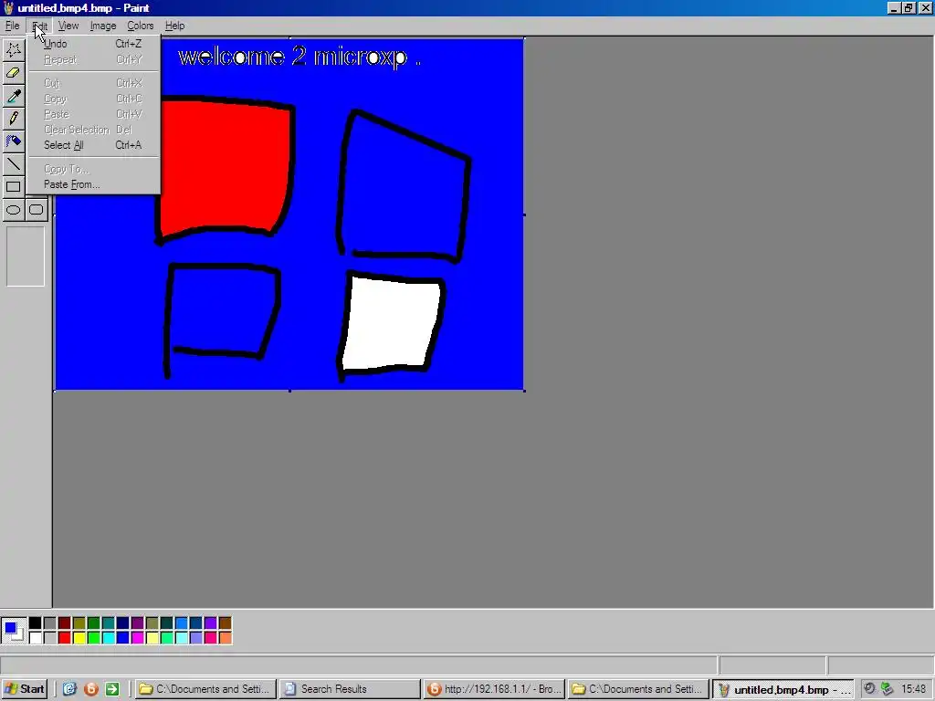This screenshot has height=701, width=935.
Task: Launch the blue quick-launch browser icon
Action: (69, 689)
